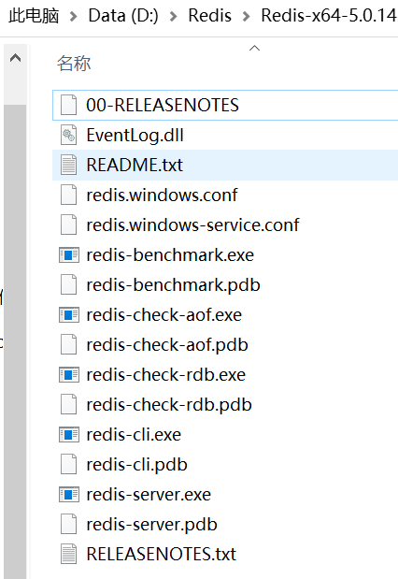Select the redis-cli.exe file name
This screenshot has width=398, height=579.
[x=134, y=435]
